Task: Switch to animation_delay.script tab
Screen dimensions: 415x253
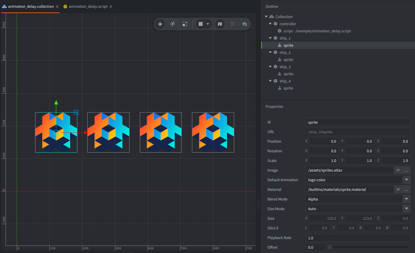Action: [88, 7]
